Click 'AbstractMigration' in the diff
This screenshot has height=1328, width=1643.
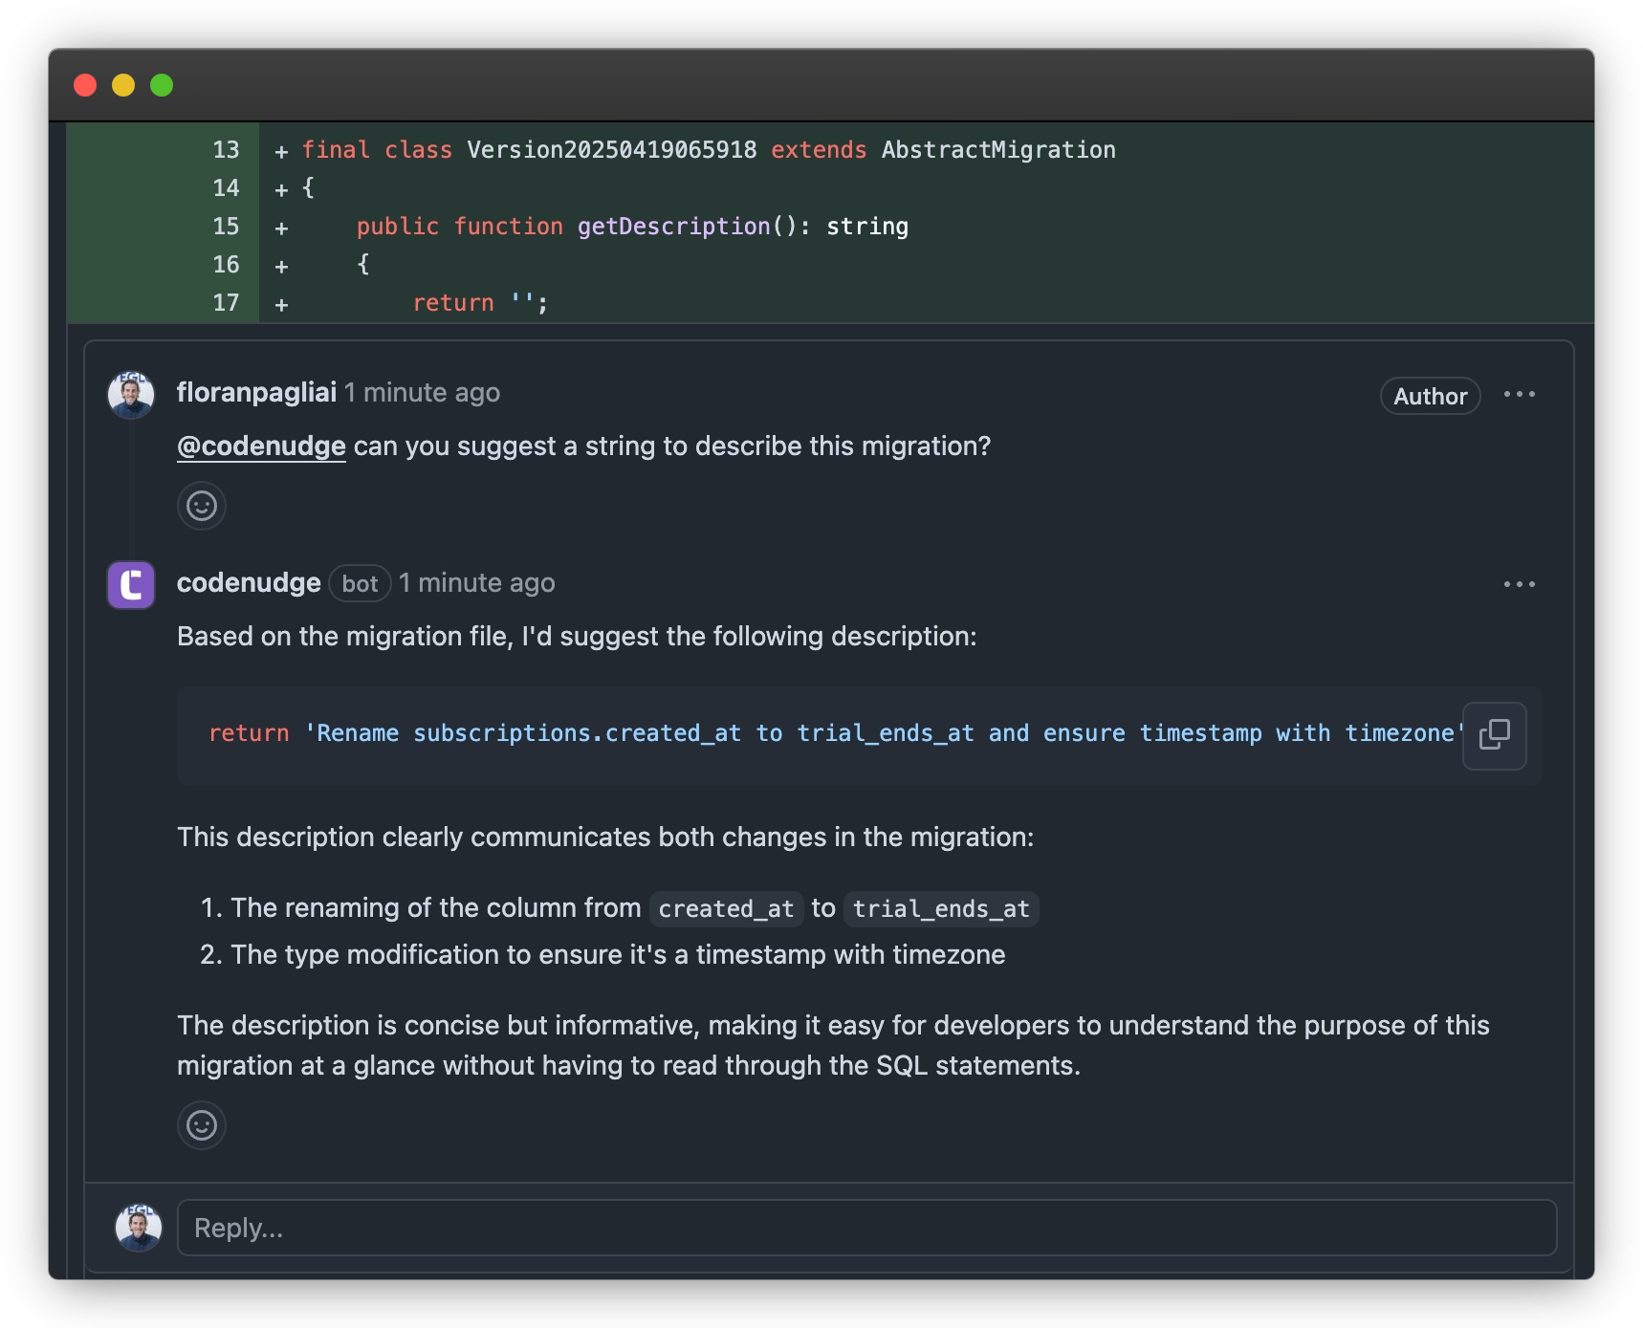click(x=998, y=150)
